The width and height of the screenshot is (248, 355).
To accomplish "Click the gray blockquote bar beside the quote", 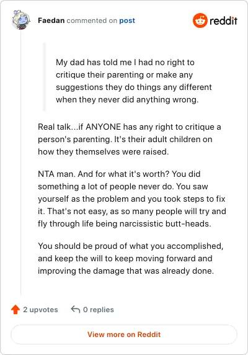I will point(45,77).
